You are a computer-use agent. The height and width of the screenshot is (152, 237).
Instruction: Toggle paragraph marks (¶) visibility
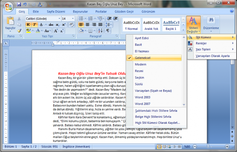click(107, 31)
